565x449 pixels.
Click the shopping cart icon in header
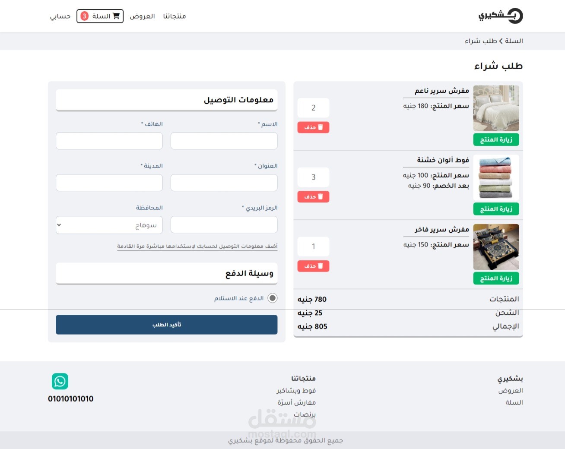[x=116, y=16]
